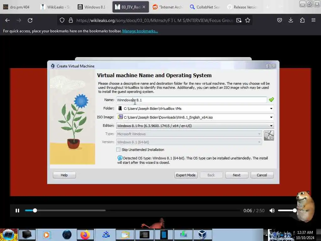Click the greyed-out Back button
The width and height of the screenshot is (321, 241).
[x=211, y=175]
